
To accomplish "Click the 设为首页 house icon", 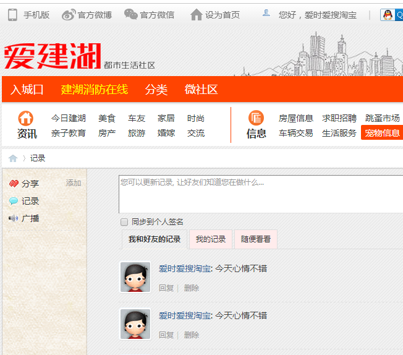I will [x=197, y=14].
